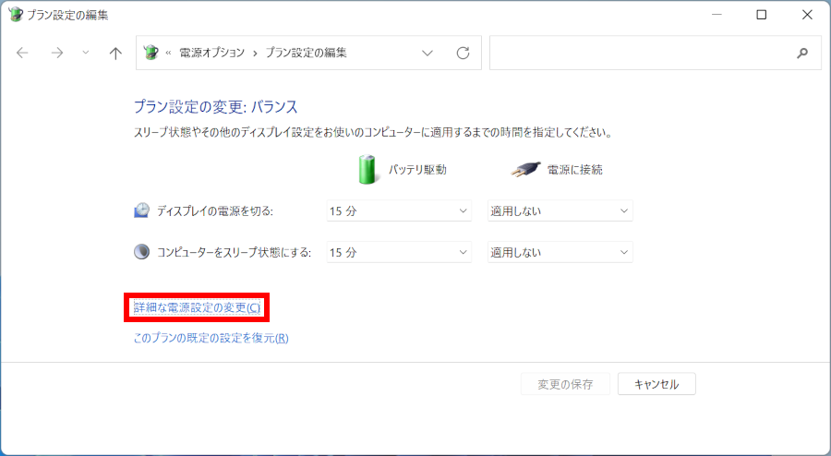Open plugged-in display-off dropdown (適用しない)

point(560,210)
